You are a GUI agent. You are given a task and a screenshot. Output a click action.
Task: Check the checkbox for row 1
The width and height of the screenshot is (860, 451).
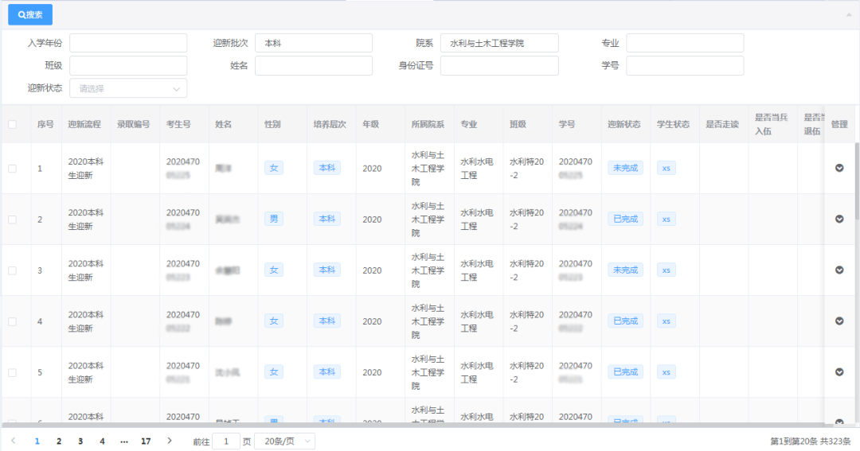tap(12, 169)
